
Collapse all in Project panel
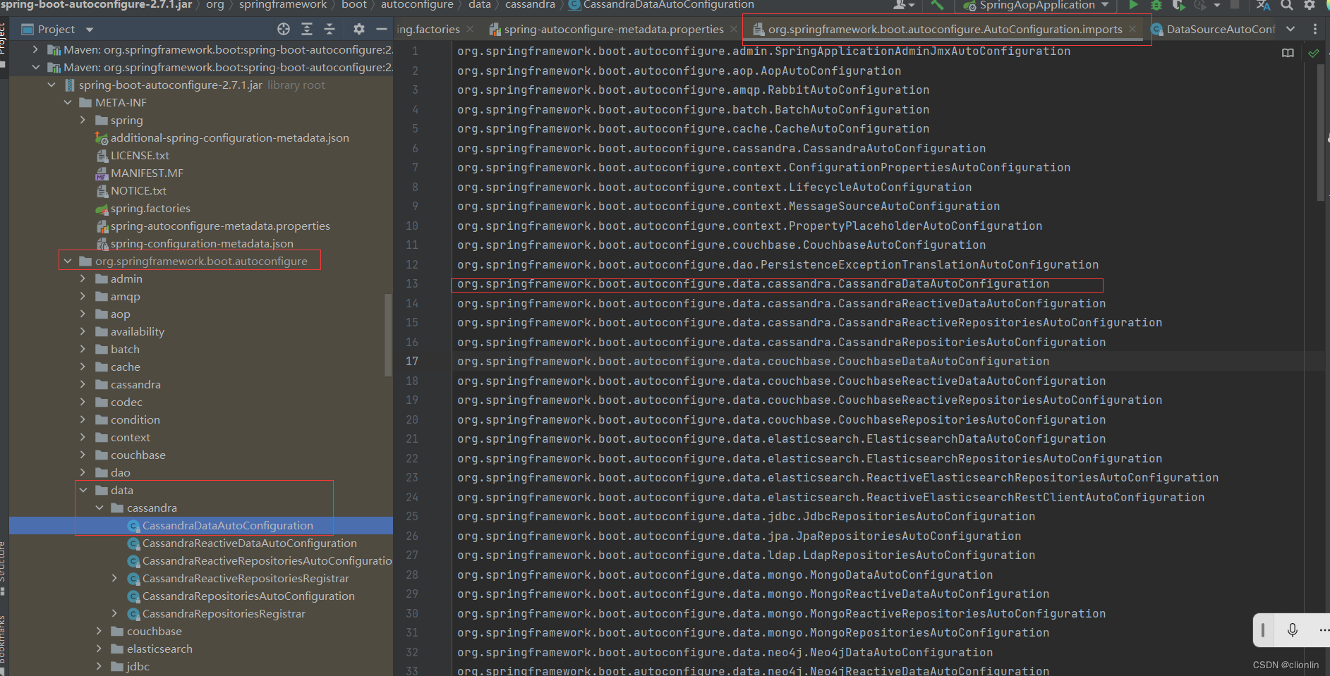point(330,29)
